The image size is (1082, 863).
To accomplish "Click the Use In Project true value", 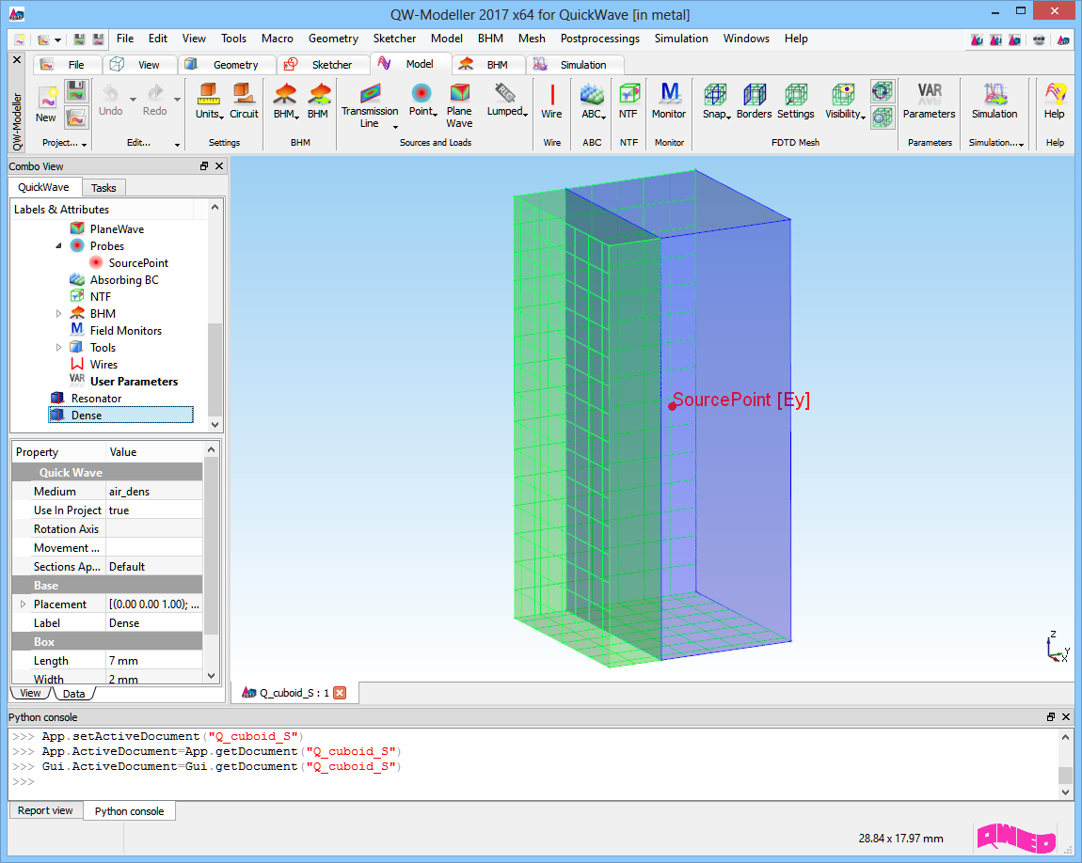I will click(x=154, y=510).
